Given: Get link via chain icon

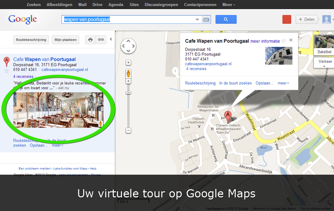Looking at the screenshot, I should point(101,40).
